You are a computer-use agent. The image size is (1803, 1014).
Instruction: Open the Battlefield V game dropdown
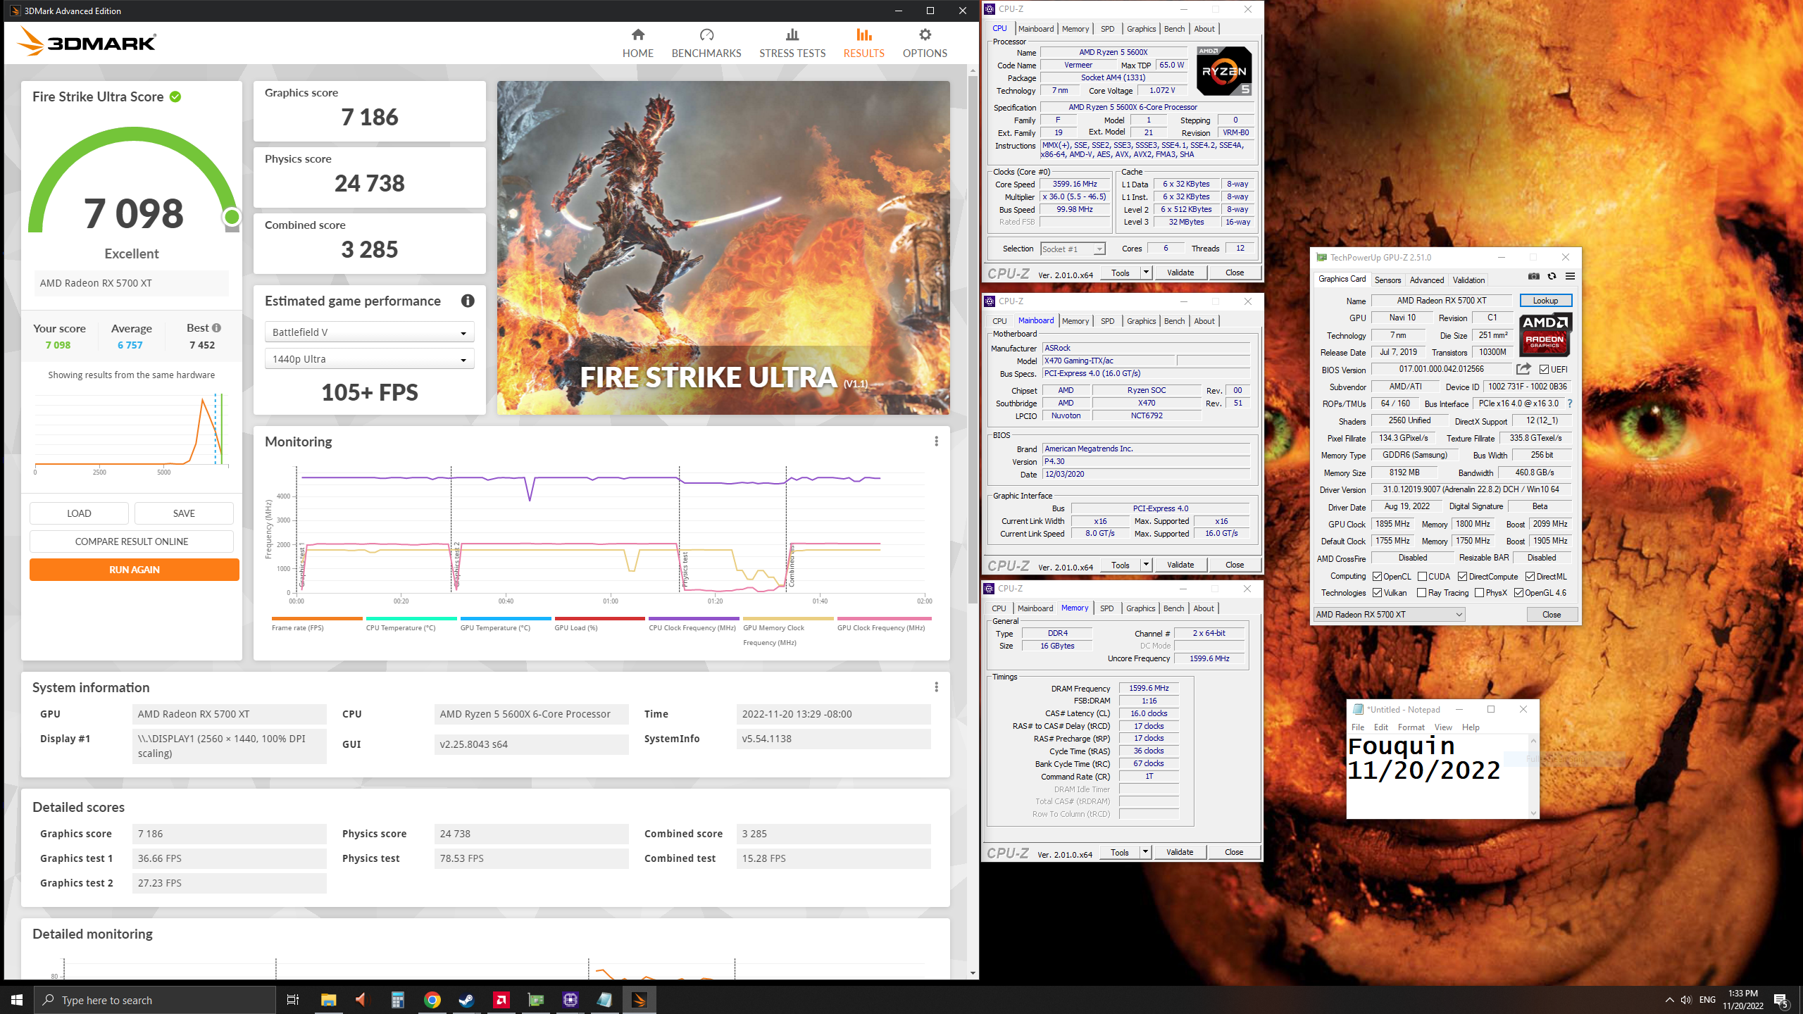369,332
